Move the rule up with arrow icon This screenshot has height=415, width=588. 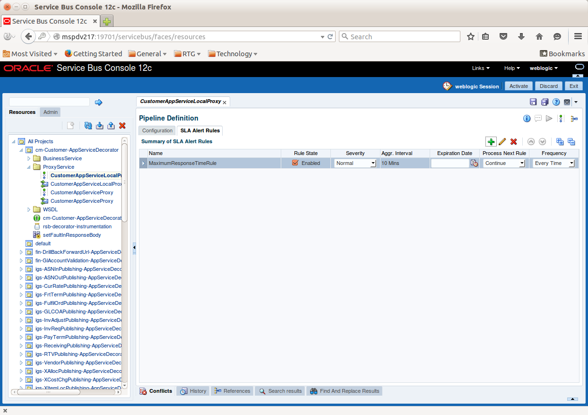coord(531,142)
